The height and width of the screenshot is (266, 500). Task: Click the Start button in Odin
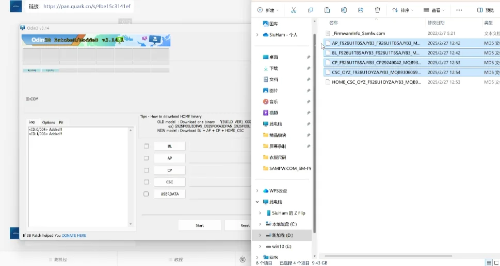click(x=200, y=225)
